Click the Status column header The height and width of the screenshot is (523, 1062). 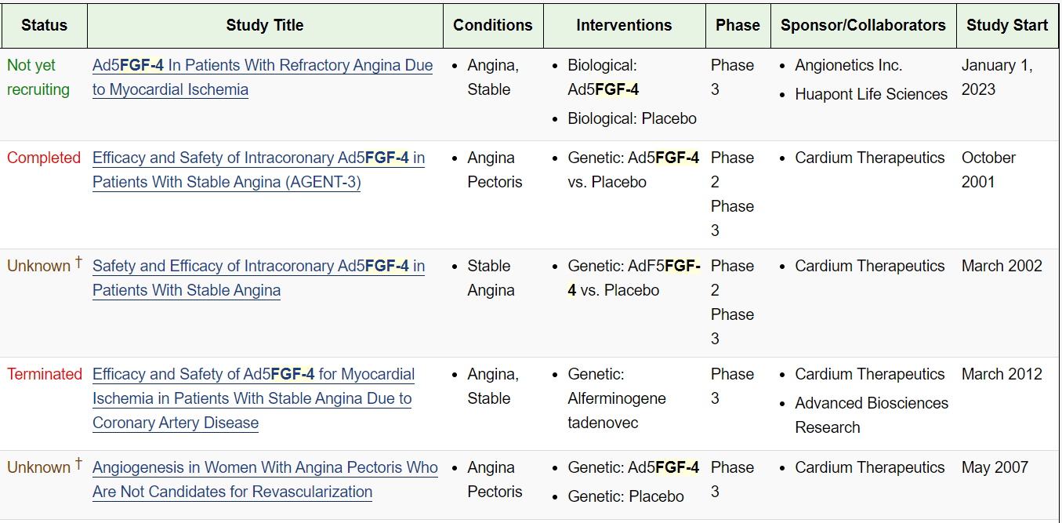coord(44,25)
